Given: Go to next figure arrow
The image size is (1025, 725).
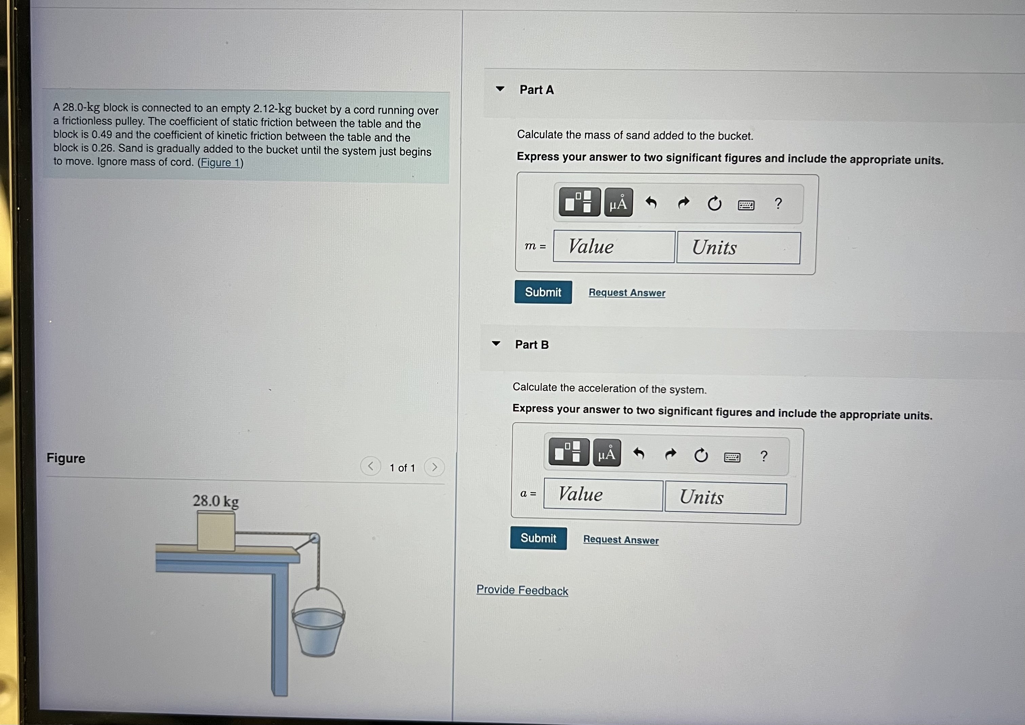Looking at the screenshot, I should click(x=434, y=467).
